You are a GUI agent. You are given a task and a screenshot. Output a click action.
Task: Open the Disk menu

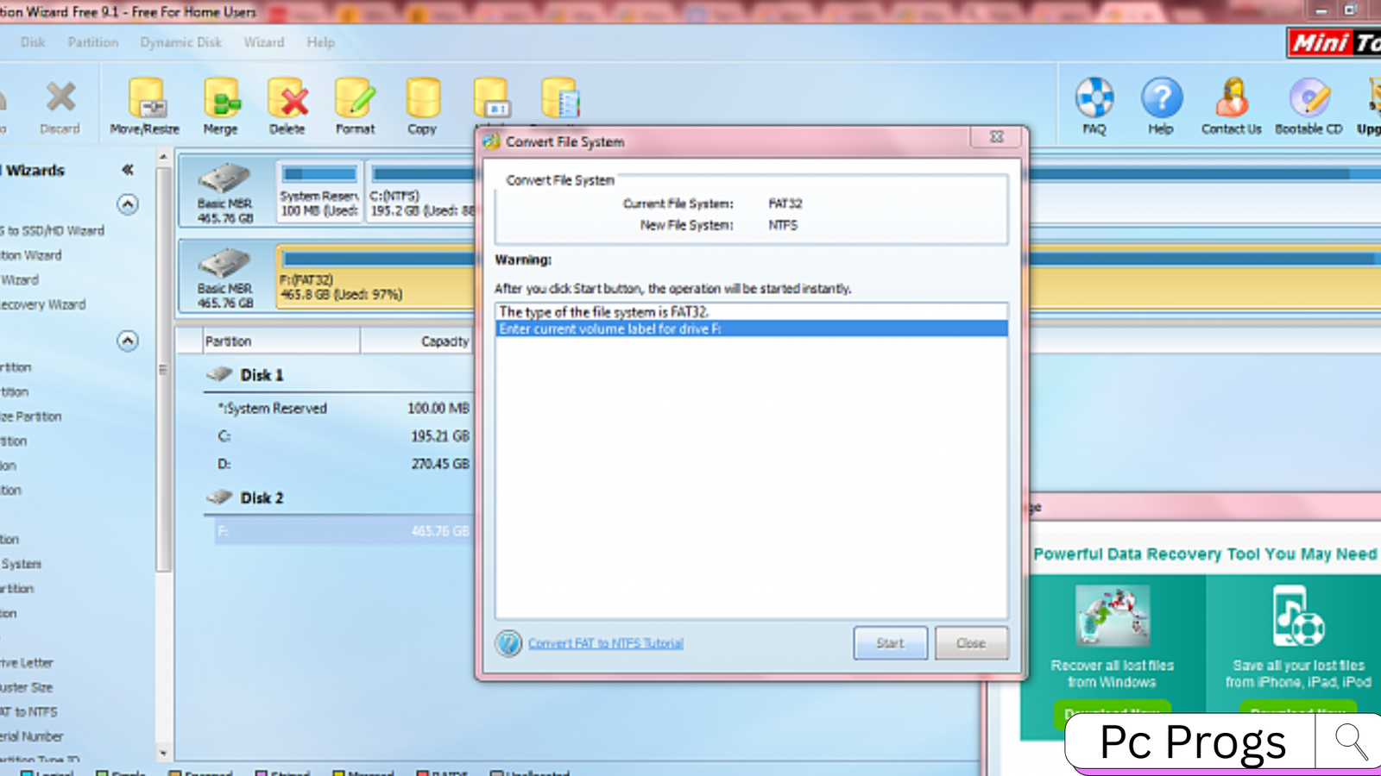[x=33, y=42]
